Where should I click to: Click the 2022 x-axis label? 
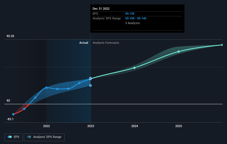46,126
